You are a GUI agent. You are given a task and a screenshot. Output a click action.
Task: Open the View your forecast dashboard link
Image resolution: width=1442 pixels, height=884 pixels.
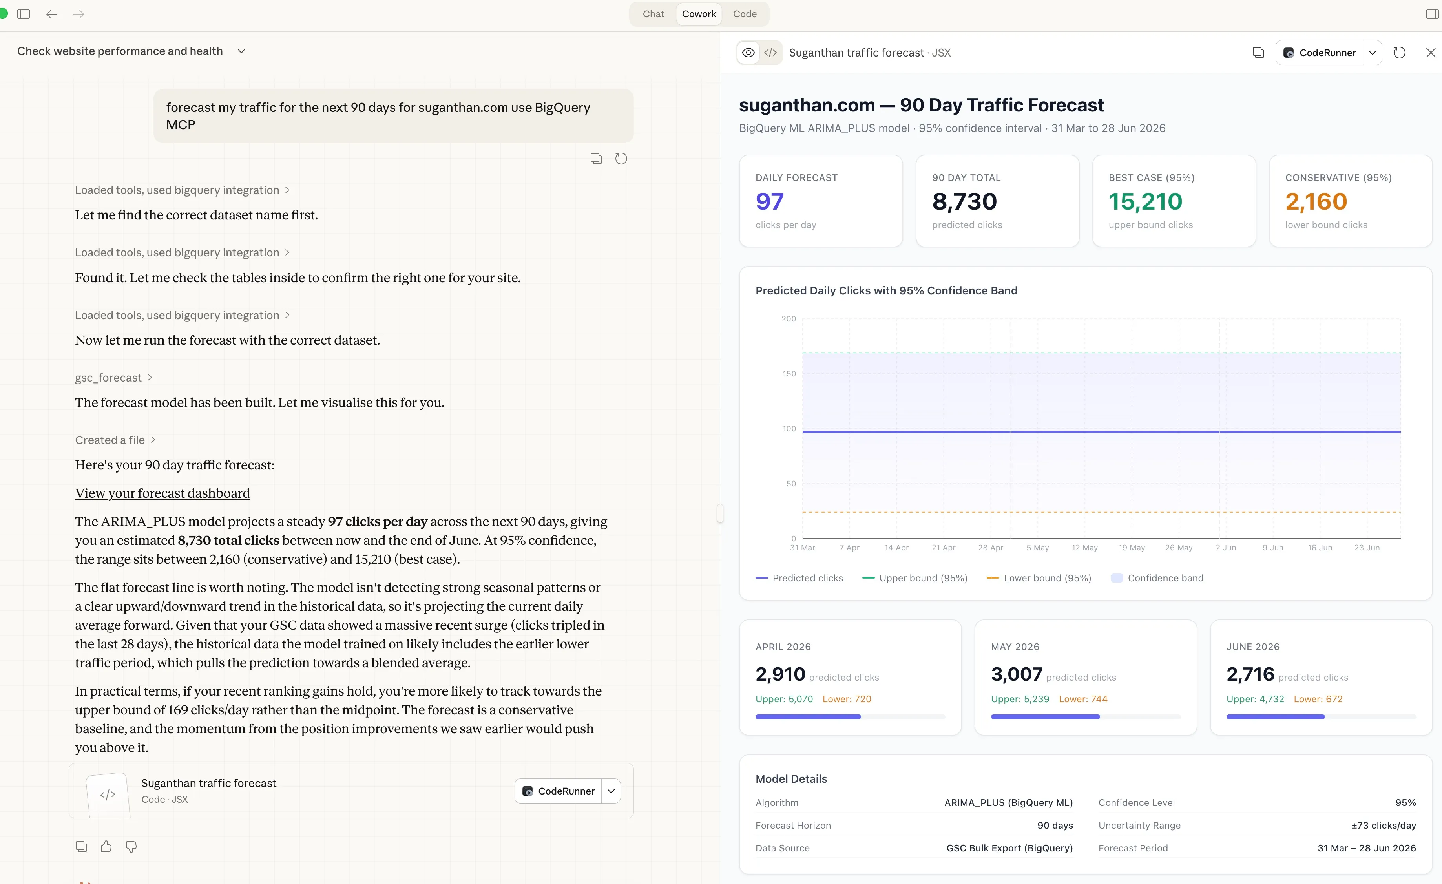click(162, 493)
